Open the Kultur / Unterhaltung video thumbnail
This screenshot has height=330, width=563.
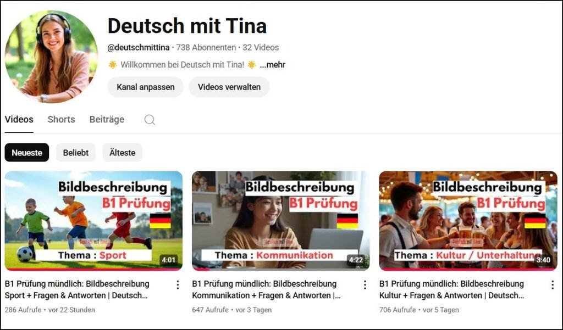tap(468, 221)
